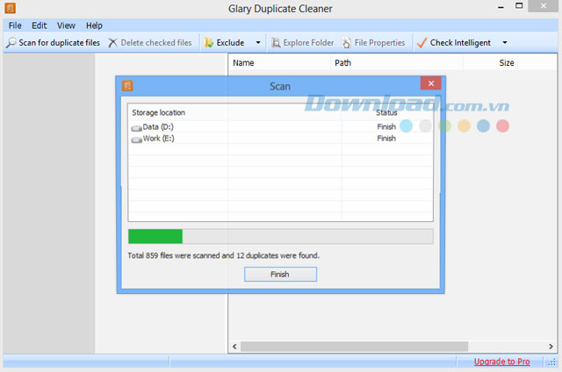This screenshot has height=372, width=562.
Task: Click the X icon for Delete checked files
Action: tap(112, 43)
